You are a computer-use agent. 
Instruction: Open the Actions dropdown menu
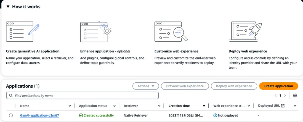point(146,86)
